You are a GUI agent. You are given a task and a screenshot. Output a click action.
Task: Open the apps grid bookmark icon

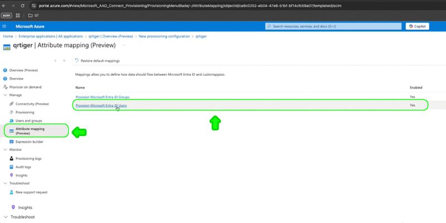pyautogui.click(x=18, y=16)
